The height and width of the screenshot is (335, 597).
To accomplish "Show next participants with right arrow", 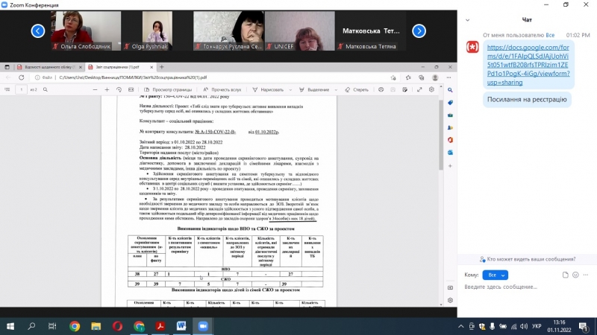I will [419, 31].
